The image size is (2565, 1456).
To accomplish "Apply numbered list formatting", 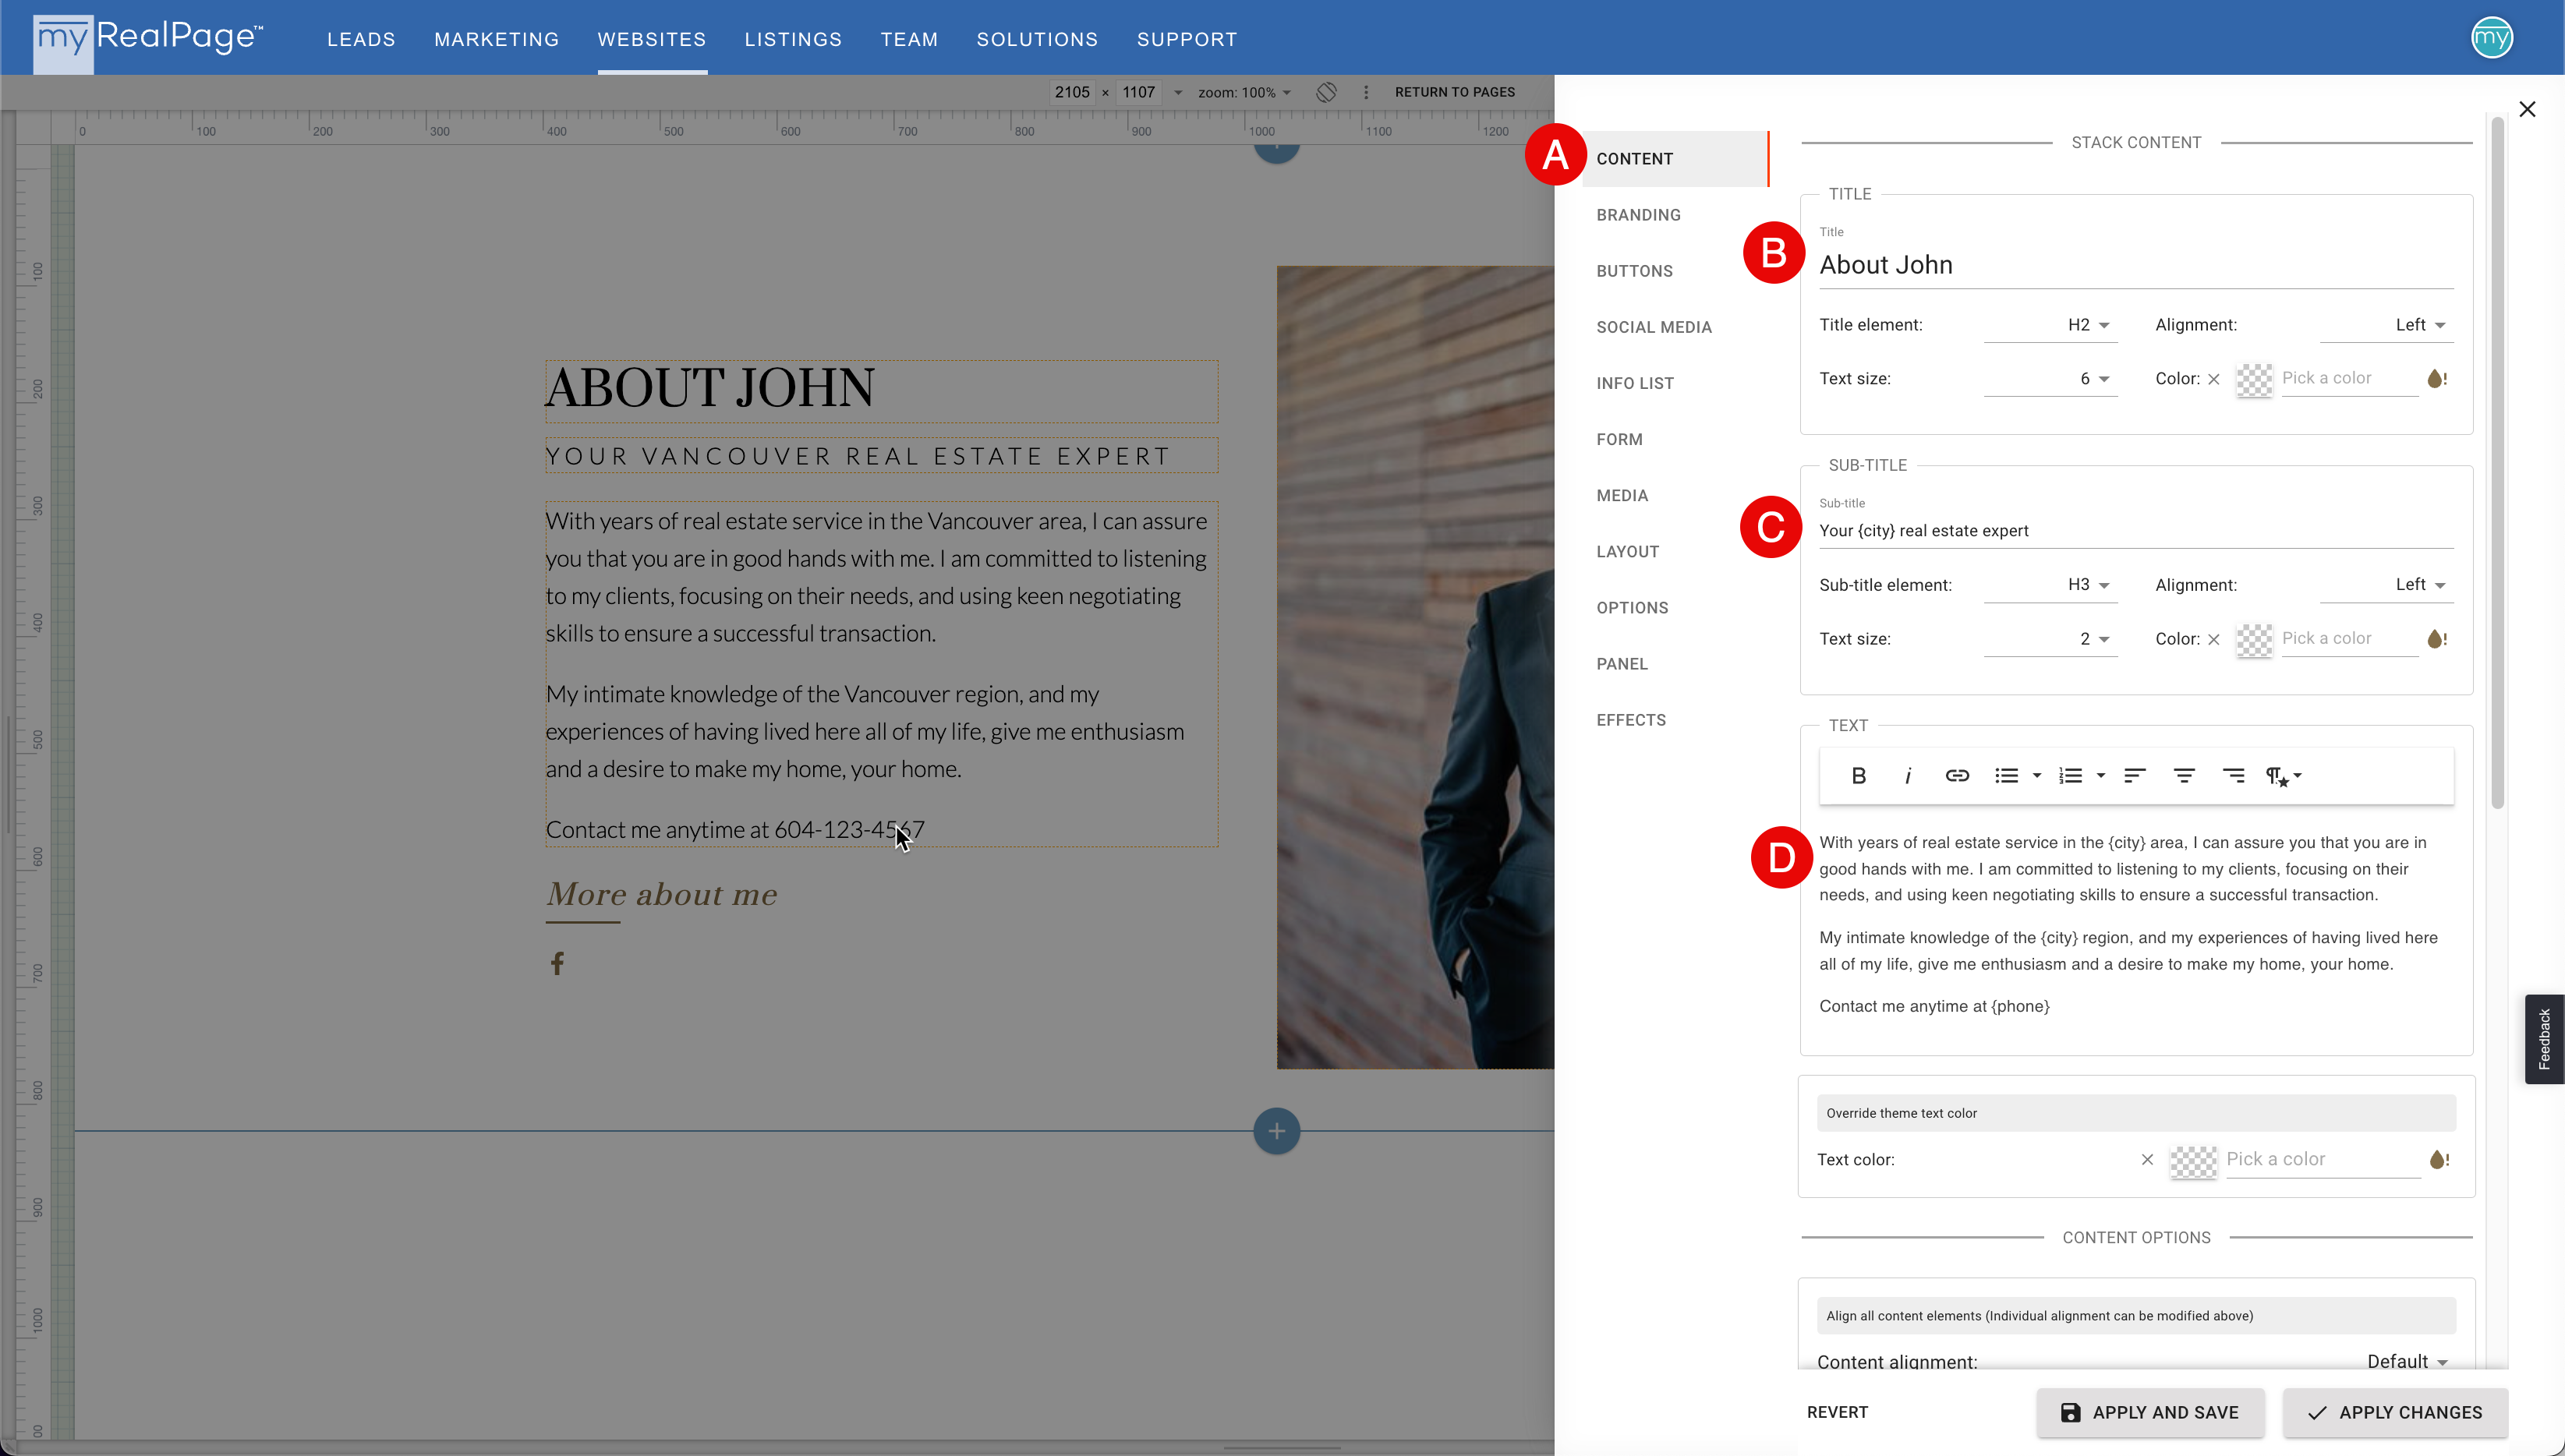I will pyautogui.click(x=2070, y=775).
